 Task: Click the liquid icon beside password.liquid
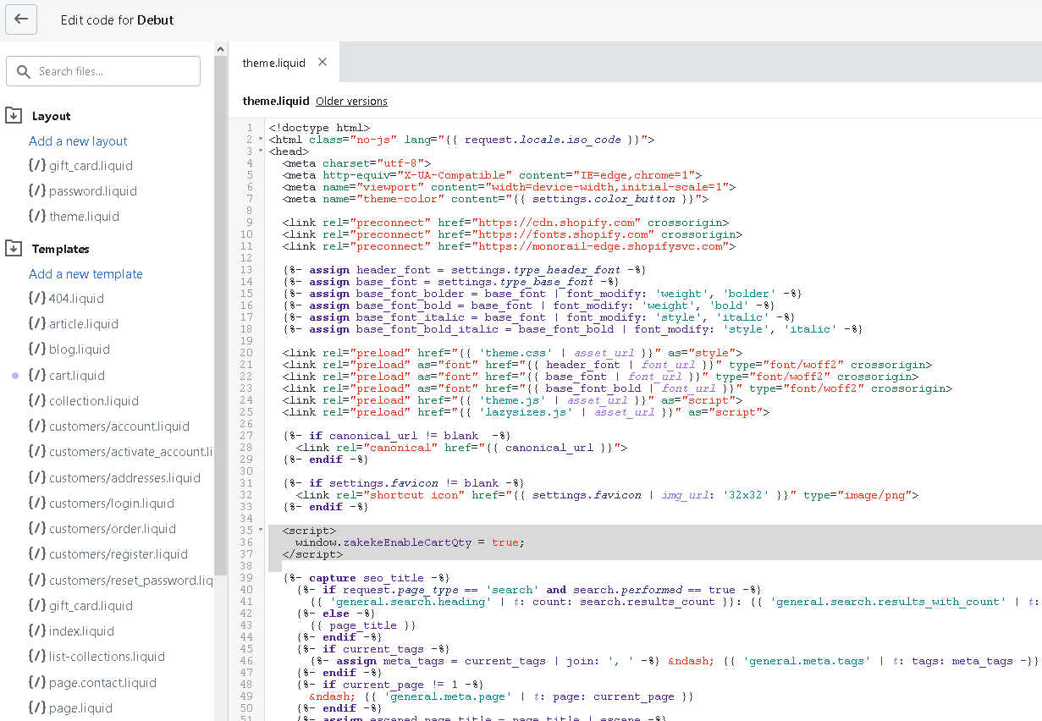click(x=36, y=191)
